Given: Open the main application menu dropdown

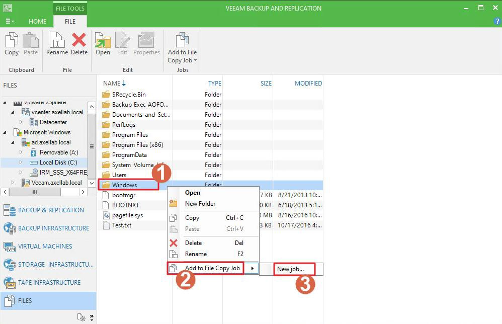Looking at the screenshot, I should [10, 21].
